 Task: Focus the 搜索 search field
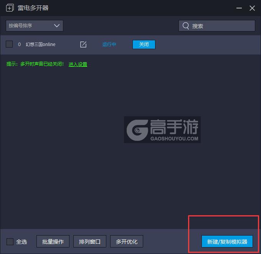[x=217, y=26]
